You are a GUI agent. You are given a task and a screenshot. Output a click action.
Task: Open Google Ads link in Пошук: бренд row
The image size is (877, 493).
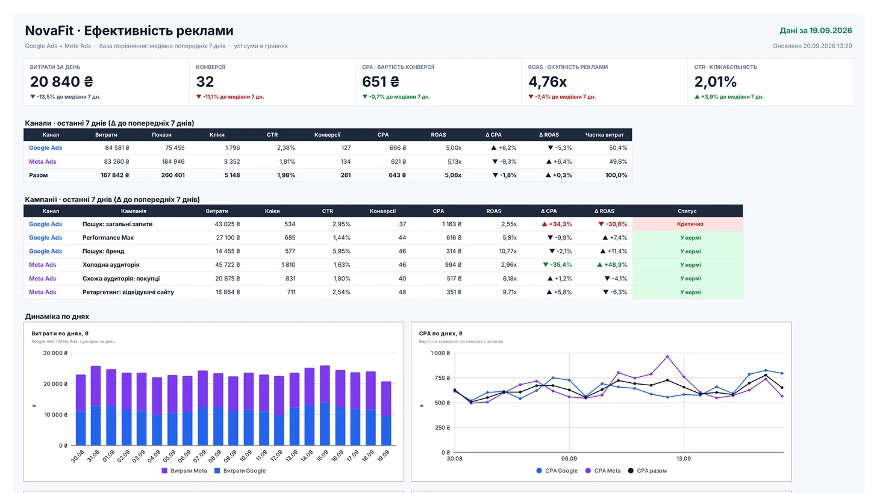[x=45, y=251]
